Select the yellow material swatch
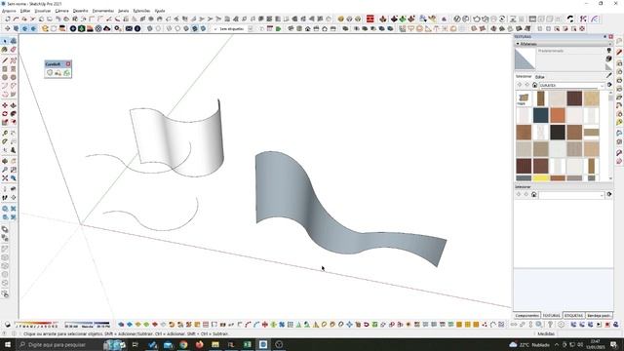624x351 pixels. 540,177
